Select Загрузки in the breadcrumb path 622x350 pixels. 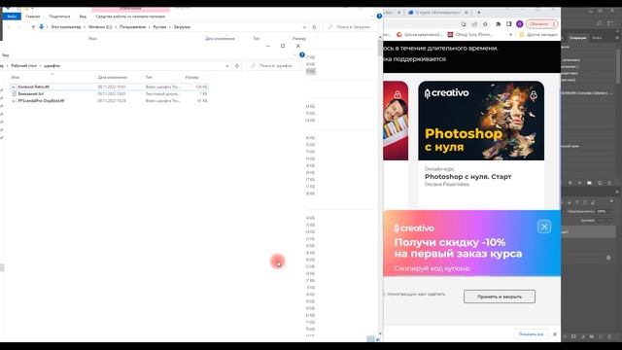click(x=182, y=27)
